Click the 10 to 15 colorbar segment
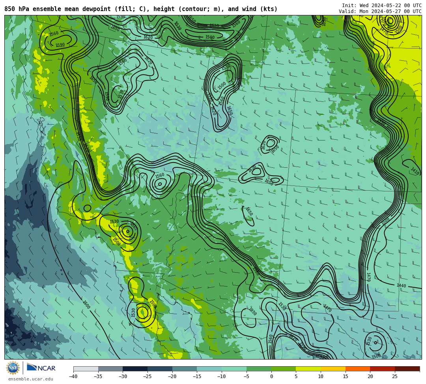 [x=333, y=369]
